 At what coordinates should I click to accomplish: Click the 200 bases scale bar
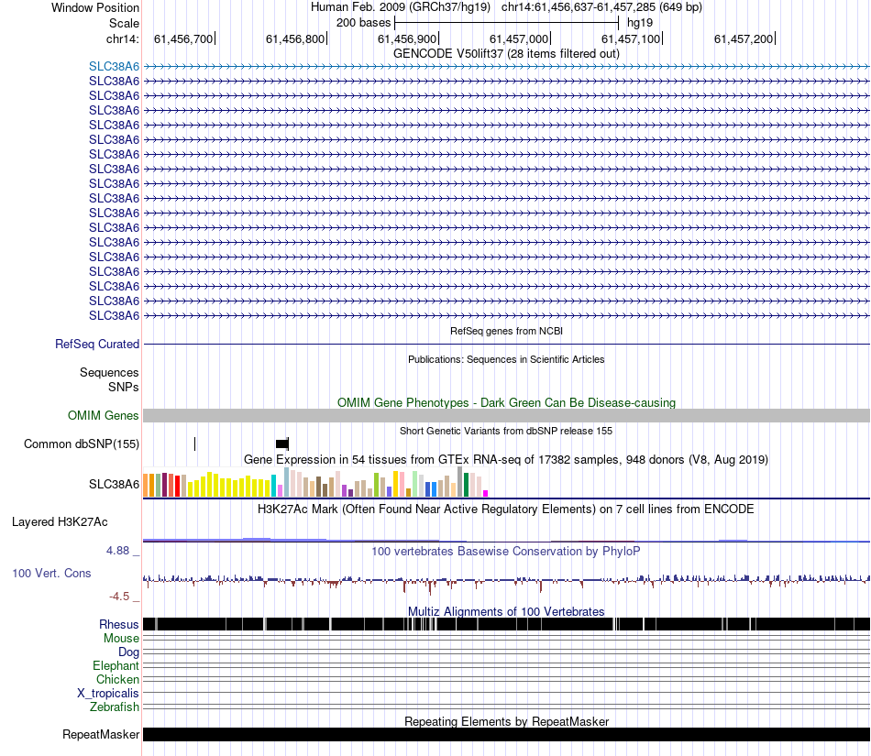(506, 23)
